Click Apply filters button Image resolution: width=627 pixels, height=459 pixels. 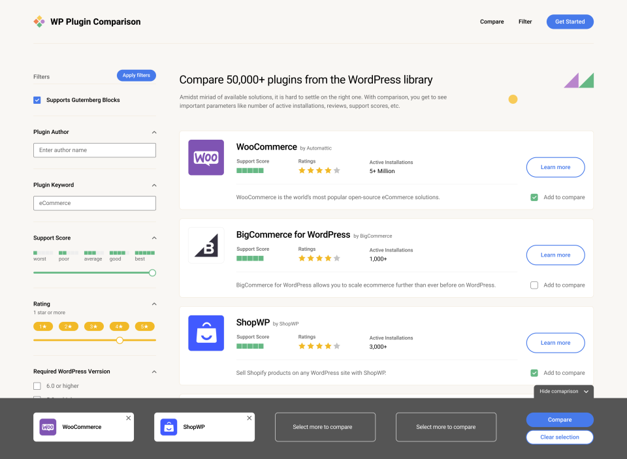(137, 75)
